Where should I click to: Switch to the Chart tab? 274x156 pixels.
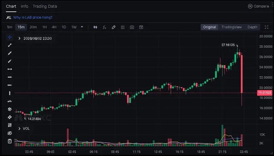click(11, 6)
